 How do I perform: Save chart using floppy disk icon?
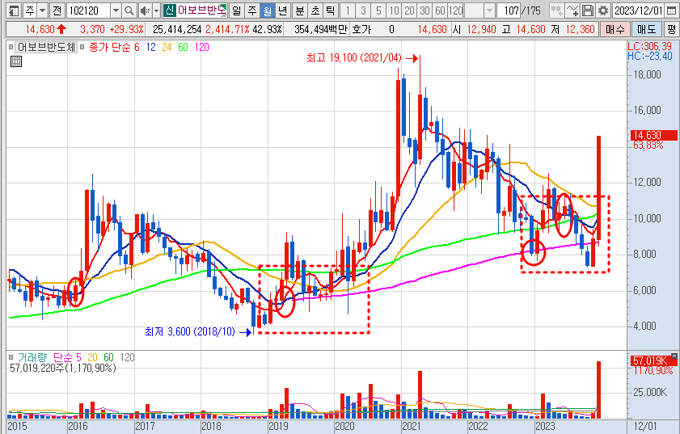coord(588,11)
